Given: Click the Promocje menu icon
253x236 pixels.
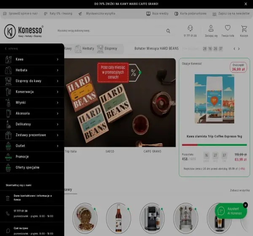Looking at the screenshot, I should tap(8, 157).
